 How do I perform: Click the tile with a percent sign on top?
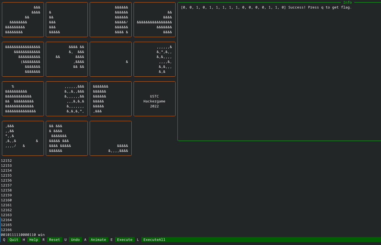coord(23,99)
